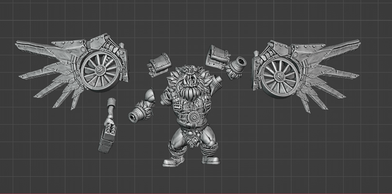The height and width of the screenshot is (194, 392).
Task: Select the left mechanical wing's feather blades
Action: pyautogui.click(x=44, y=71)
